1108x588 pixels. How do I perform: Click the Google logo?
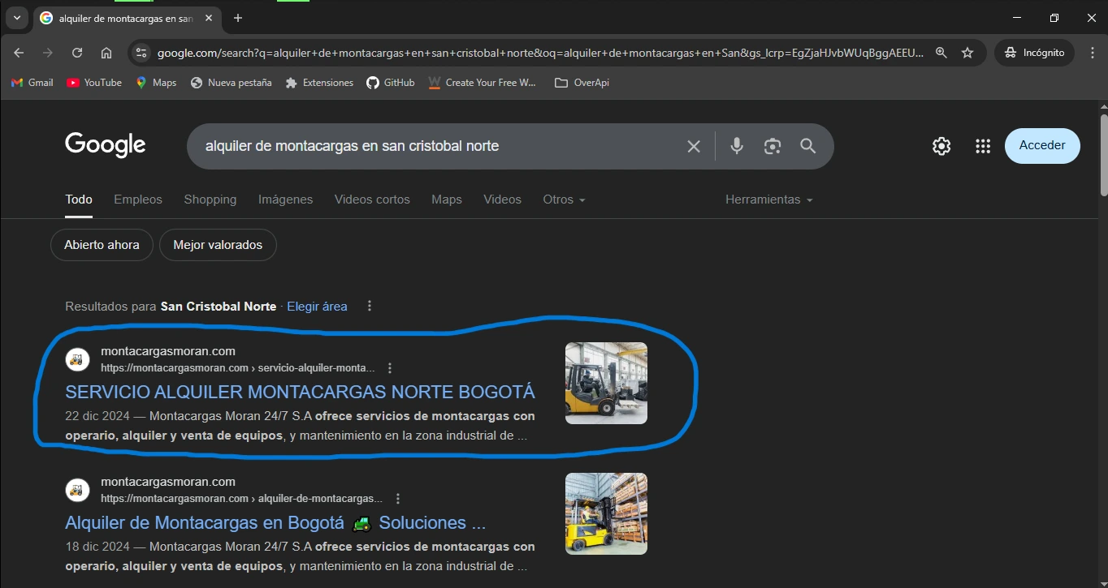[106, 145]
